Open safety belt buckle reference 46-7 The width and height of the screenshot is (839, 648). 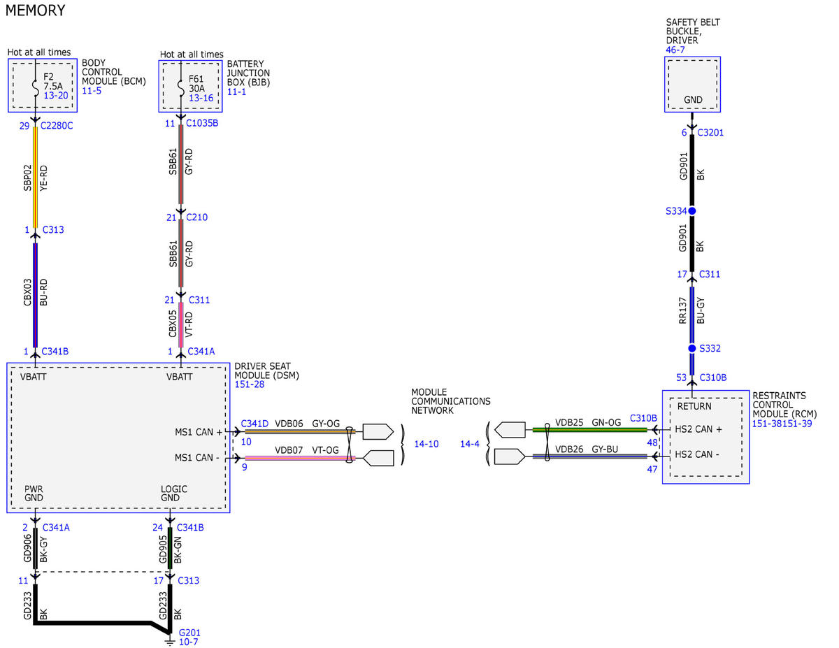click(x=675, y=50)
